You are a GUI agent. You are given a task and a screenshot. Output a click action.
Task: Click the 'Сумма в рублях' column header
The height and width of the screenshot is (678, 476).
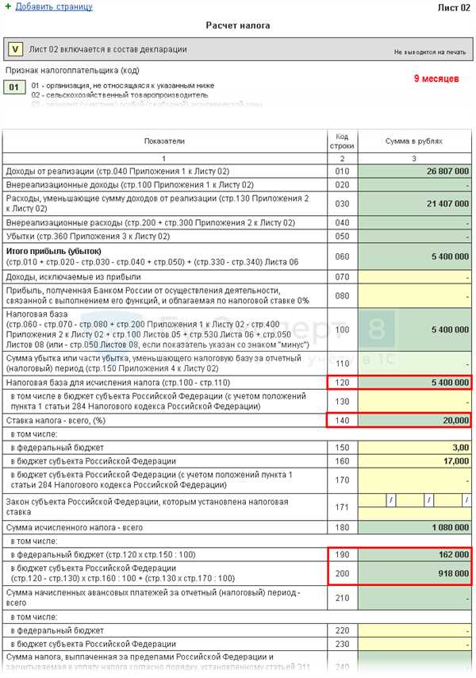click(414, 141)
